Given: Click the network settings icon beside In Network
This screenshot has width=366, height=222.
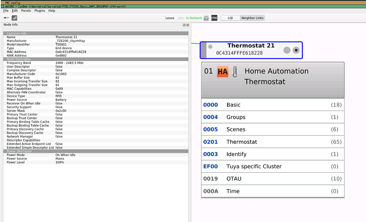Looking at the screenshot, I should coord(206,18).
